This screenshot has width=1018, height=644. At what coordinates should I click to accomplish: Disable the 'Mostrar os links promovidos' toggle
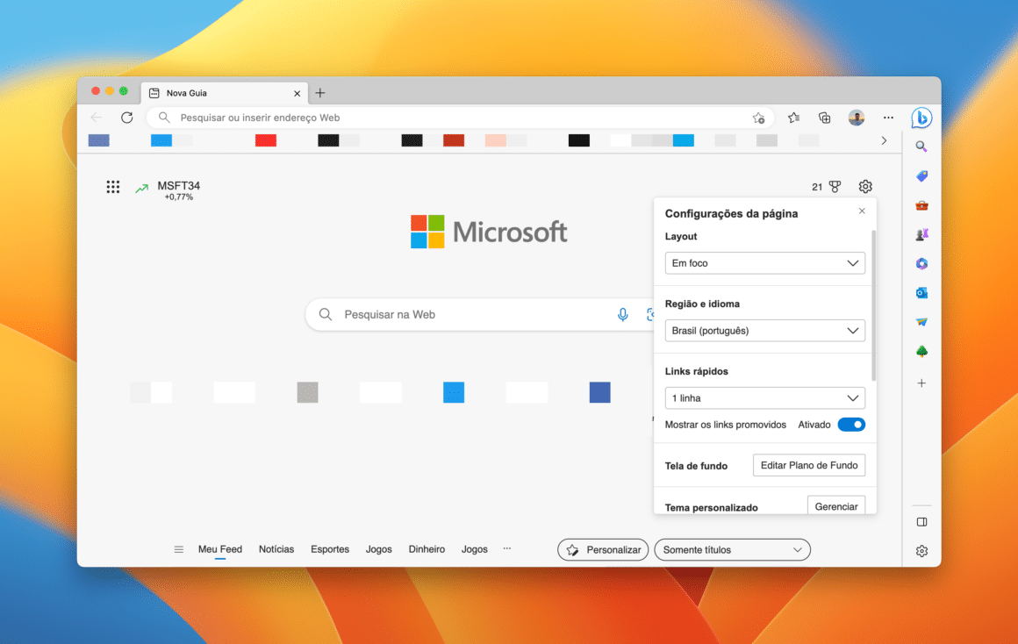pos(850,424)
